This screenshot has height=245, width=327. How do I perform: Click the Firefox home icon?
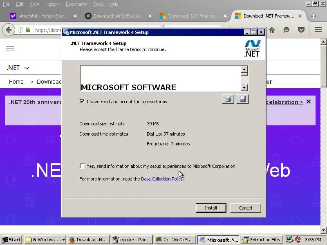(272, 30)
